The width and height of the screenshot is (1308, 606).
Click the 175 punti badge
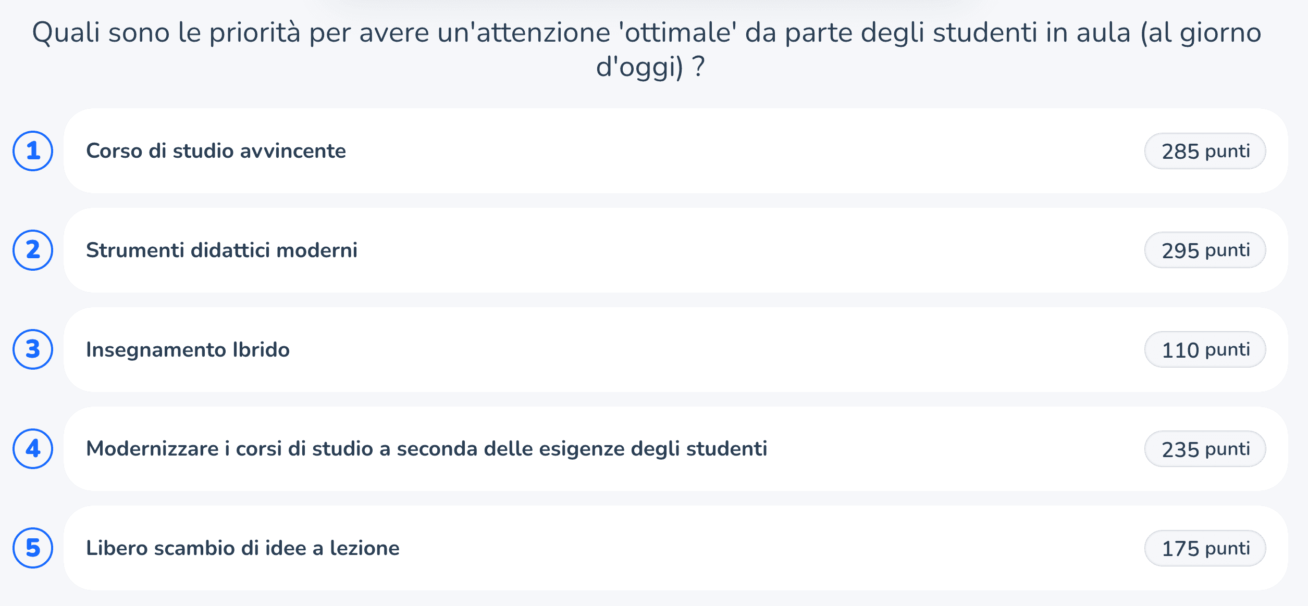point(1205,548)
